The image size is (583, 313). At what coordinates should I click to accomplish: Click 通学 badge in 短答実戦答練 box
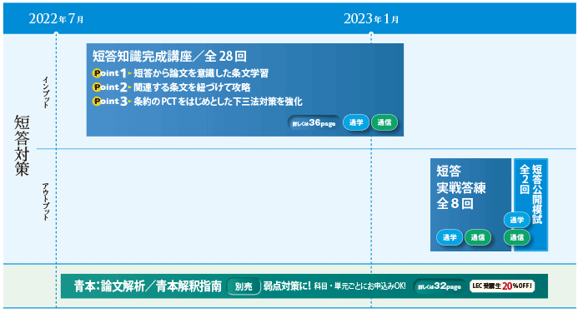tap(450, 237)
